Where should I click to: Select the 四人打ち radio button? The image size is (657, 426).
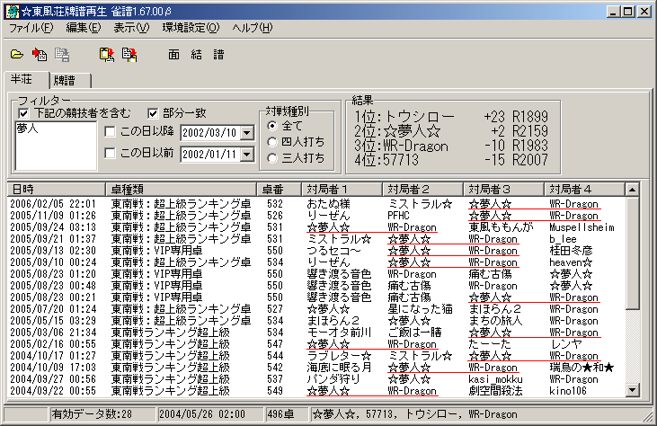point(272,142)
